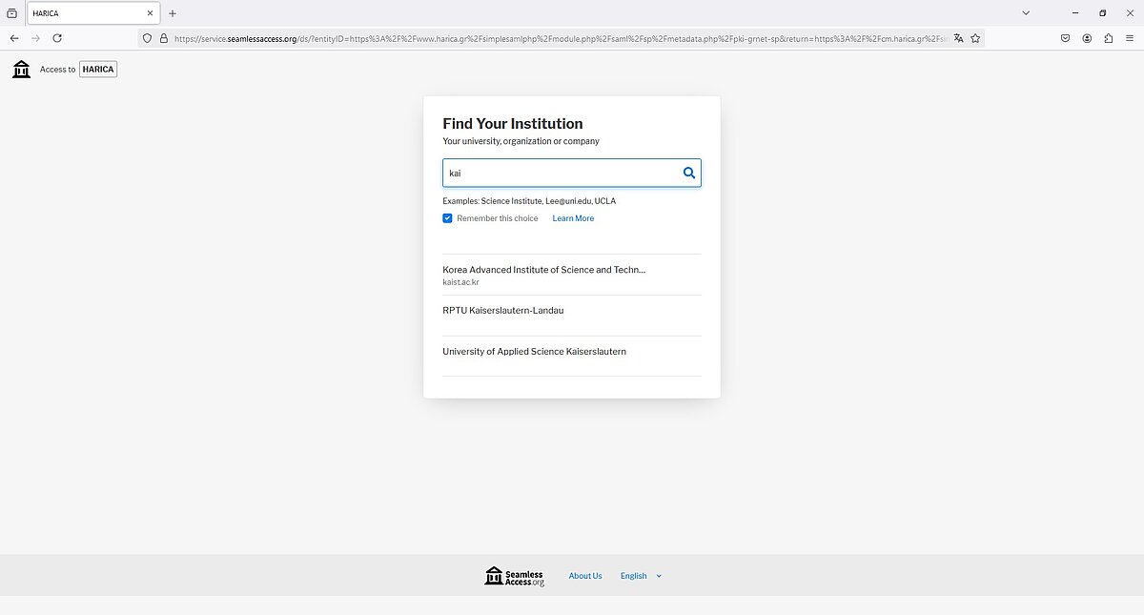Open a new tab with plus button
Image resolution: width=1144 pixels, height=615 pixels.
pos(173,13)
